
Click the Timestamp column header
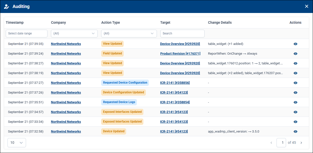coord(15,22)
